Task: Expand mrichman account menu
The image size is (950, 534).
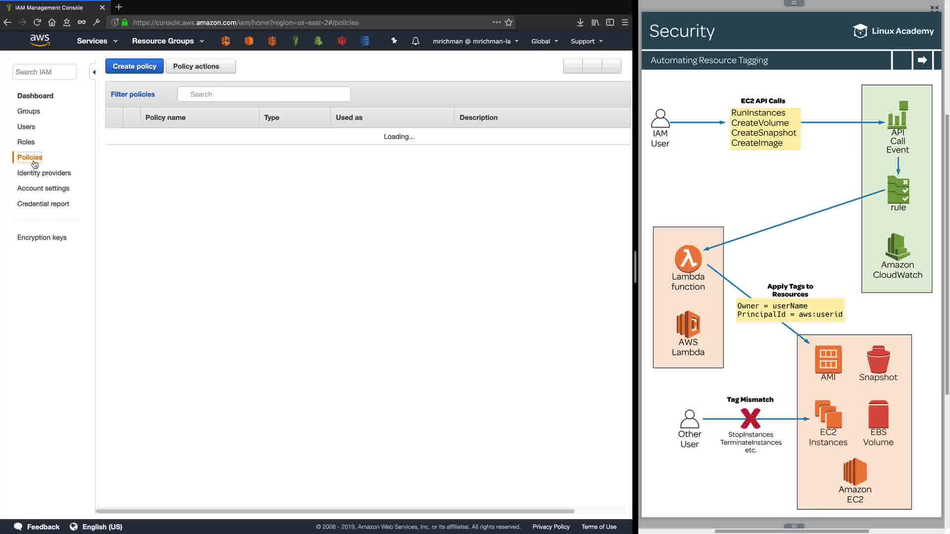Action: point(475,42)
